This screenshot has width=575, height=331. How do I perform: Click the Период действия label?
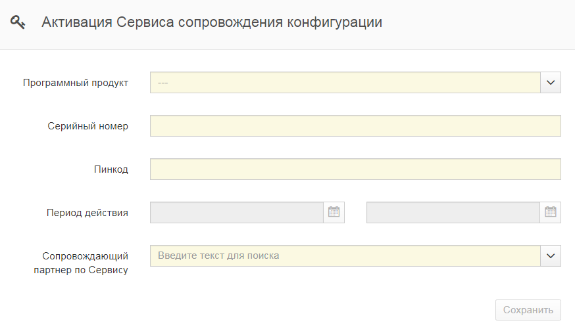tap(87, 213)
